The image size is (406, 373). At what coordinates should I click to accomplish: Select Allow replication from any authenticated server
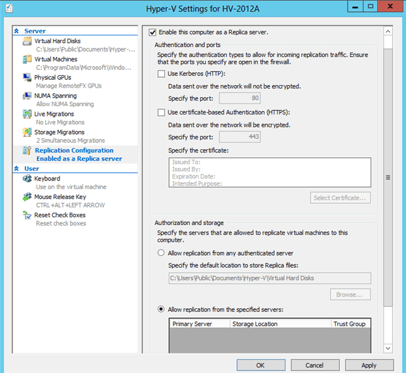(x=161, y=253)
